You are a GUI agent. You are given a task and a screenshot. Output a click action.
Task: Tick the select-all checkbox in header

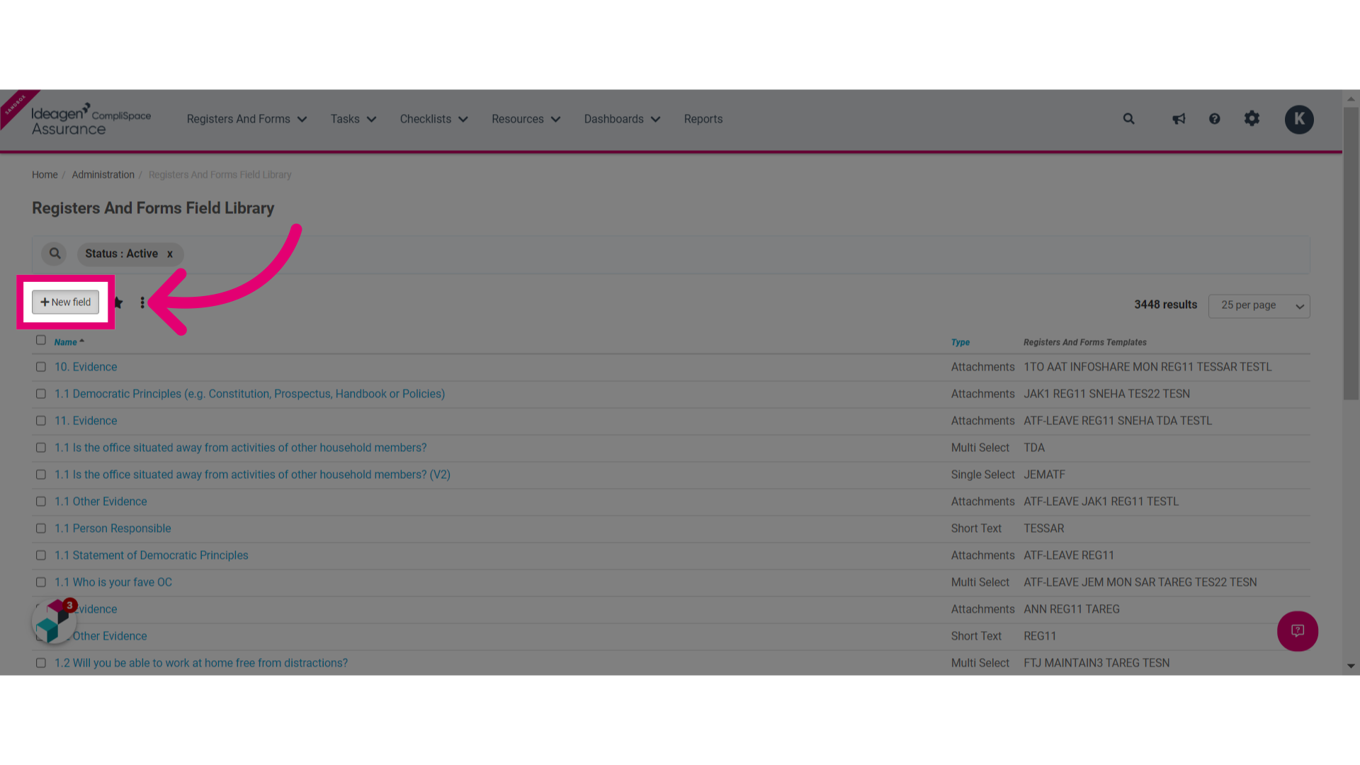[41, 340]
